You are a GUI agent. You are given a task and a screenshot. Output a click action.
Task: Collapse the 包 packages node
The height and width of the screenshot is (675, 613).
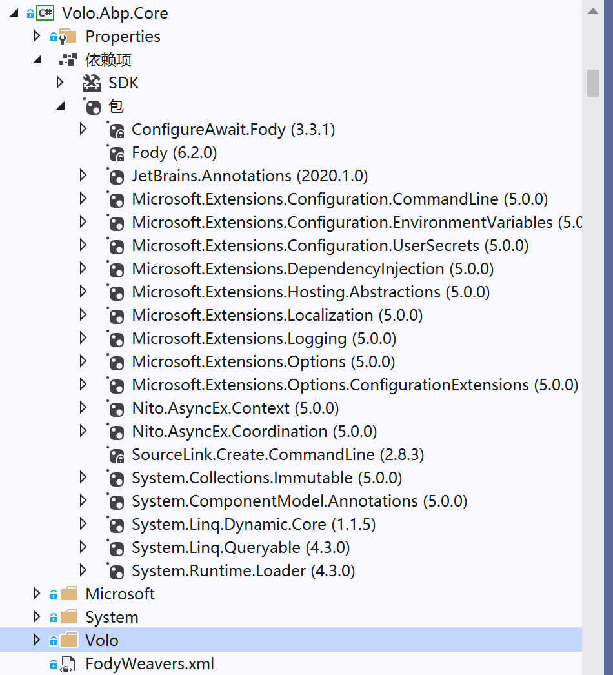[x=61, y=106]
